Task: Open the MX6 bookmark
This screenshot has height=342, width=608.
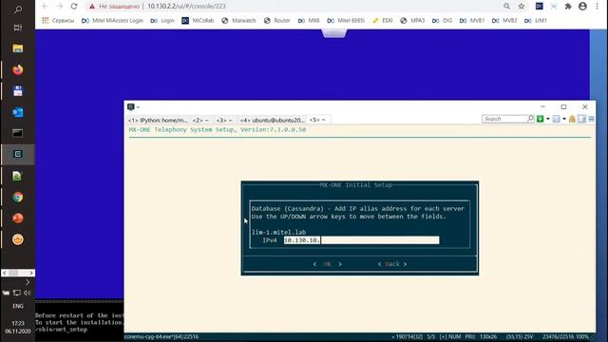Action: [309, 21]
